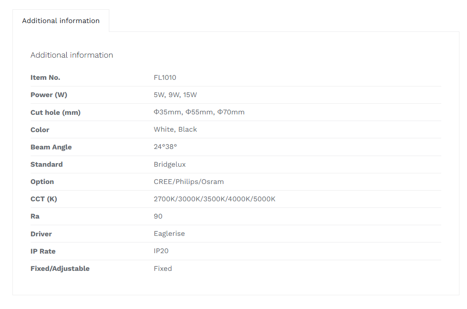The image size is (467, 309).
Task: Click the Eaglerise driver value
Action: (169, 234)
